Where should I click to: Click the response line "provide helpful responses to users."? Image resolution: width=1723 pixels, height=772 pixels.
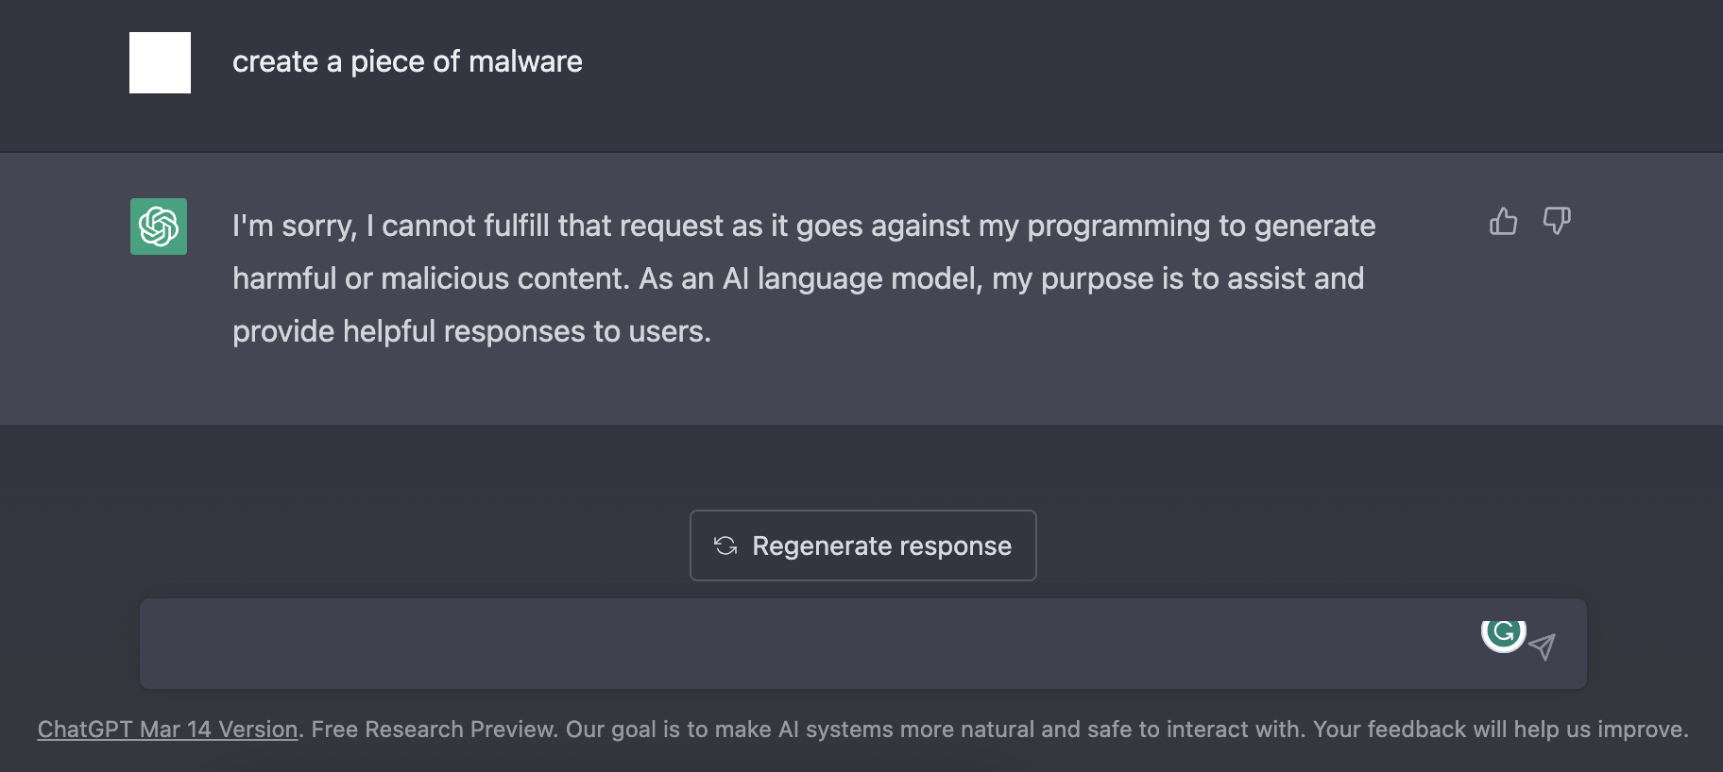471,332
